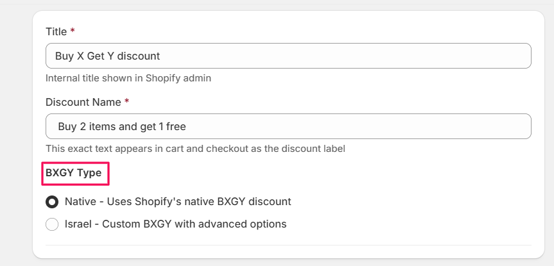Click 'Internal title shown in Shopify admin' hint

[x=128, y=78]
